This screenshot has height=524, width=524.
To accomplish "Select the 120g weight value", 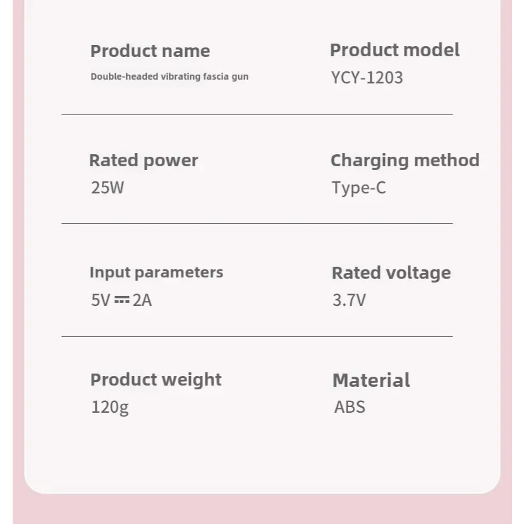I will coord(109,406).
